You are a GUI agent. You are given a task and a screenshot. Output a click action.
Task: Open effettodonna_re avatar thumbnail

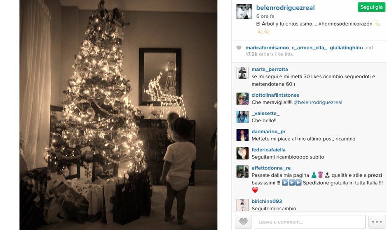pyautogui.click(x=242, y=172)
